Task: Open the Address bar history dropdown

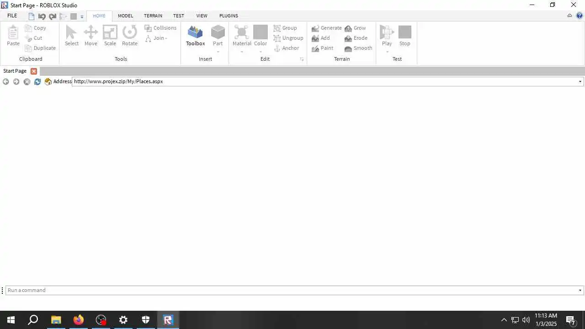Action: pos(580,82)
